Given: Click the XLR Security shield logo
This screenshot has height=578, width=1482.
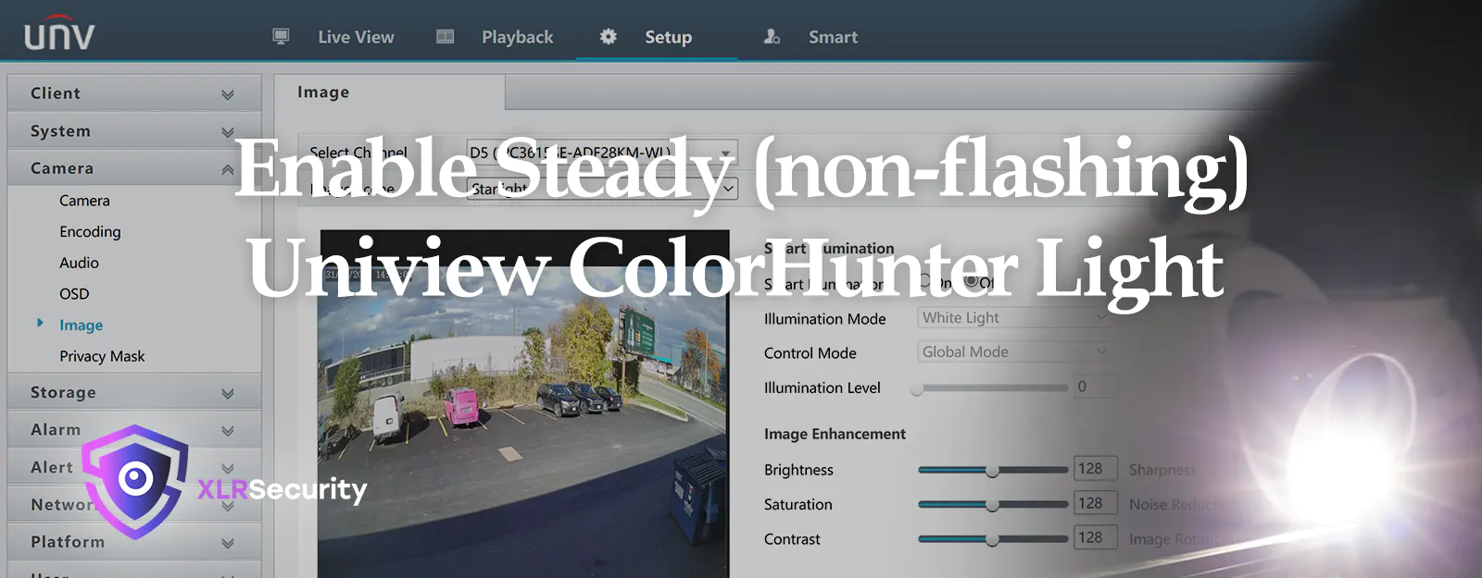Looking at the screenshot, I should point(135,481).
